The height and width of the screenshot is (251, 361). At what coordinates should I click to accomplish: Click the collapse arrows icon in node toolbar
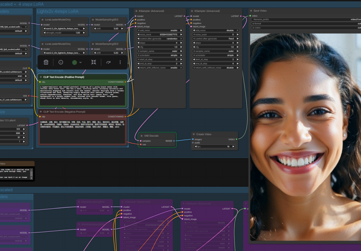pyautogui.click(x=94, y=62)
